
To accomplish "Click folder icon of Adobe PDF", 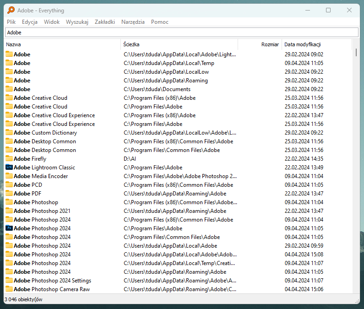I will pos(9,193).
